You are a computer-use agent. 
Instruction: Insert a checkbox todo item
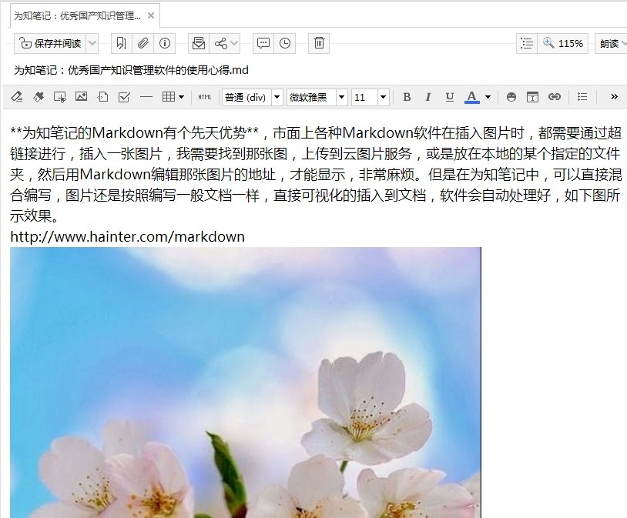click(x=124, y=97)
